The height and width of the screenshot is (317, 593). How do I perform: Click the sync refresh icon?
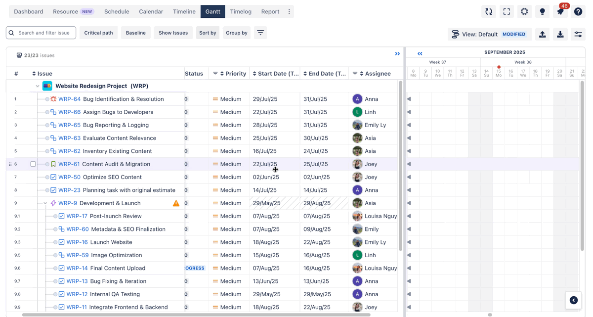489,11
